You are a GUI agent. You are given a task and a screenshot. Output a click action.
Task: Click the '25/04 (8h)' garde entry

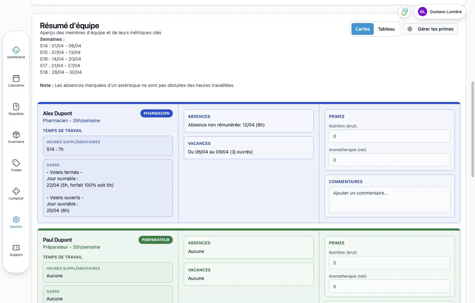click(x=58, y=210)
